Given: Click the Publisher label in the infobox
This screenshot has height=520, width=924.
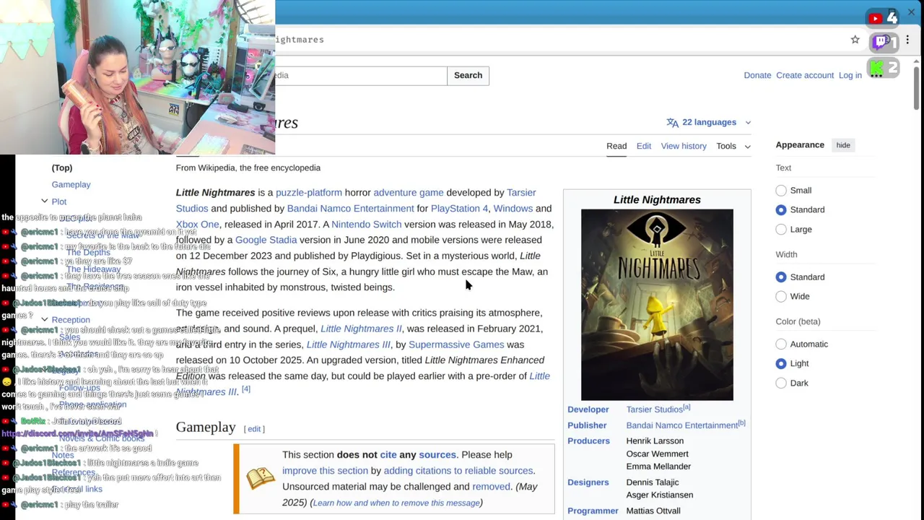Looking at the screenshot, I should tap(586, 425).
